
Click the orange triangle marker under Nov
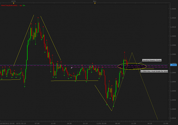95,3
